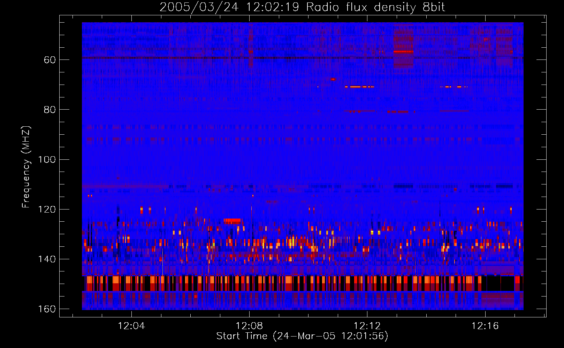The image size is (564, 348).
Task: Click the 12:12 time tick label
Action: coord(367,326)
